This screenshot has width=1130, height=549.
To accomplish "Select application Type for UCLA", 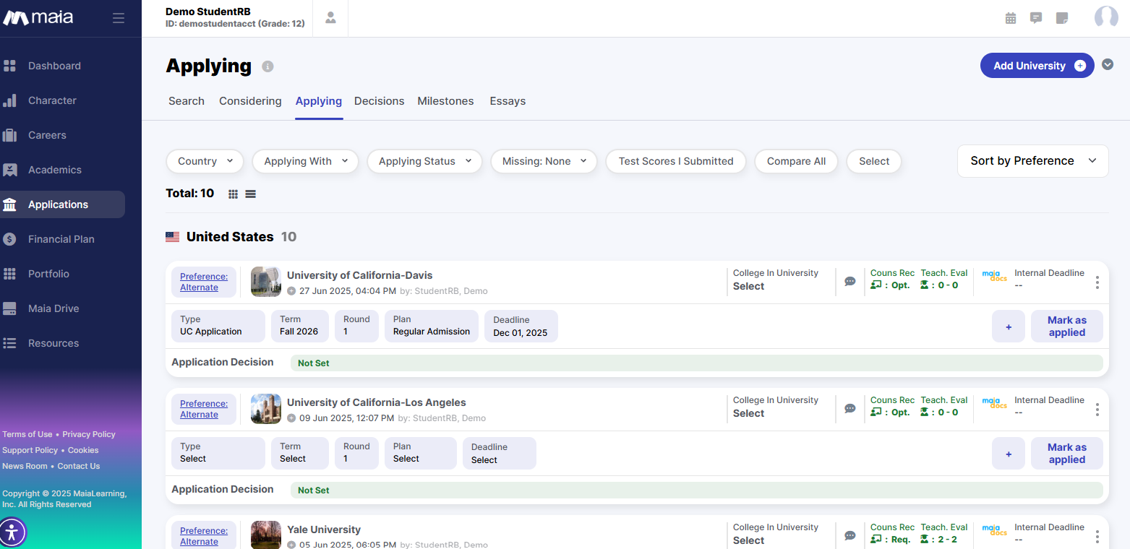I will tap(218, 453).
